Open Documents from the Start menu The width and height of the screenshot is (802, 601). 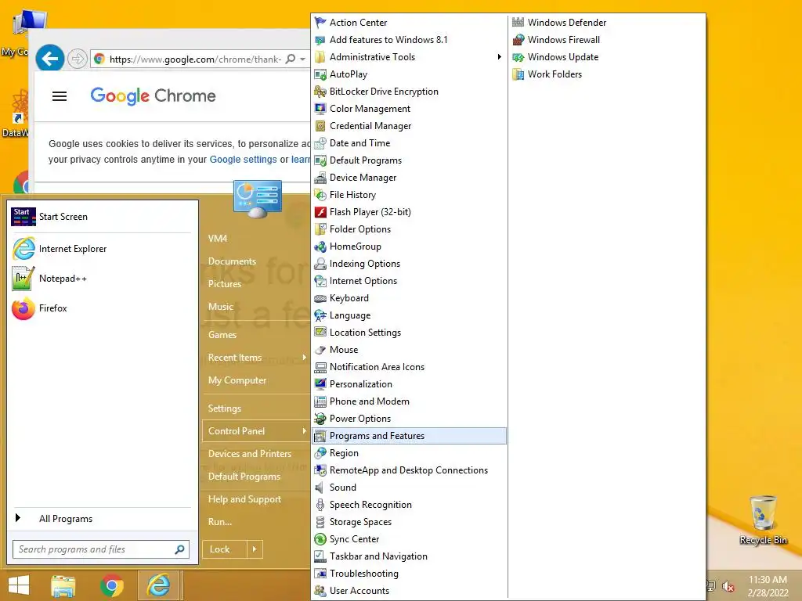click(x=232, y=261)
